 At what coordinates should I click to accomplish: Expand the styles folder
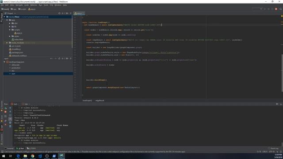click(10, 36)
